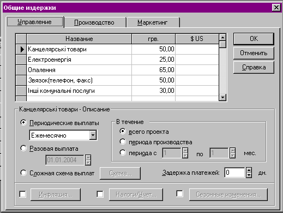Click the start month spinner arrows
Viewport: 283px width, 213px height.
(185, 153)
